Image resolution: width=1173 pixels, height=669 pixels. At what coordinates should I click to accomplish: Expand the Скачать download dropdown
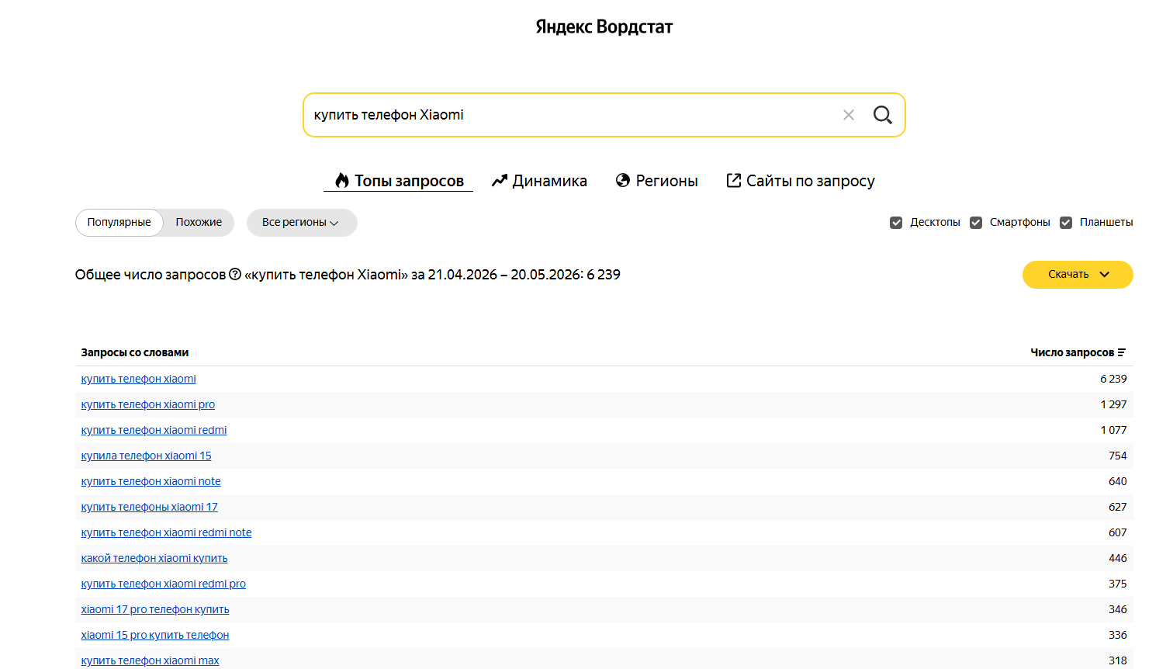[1078, 275]
